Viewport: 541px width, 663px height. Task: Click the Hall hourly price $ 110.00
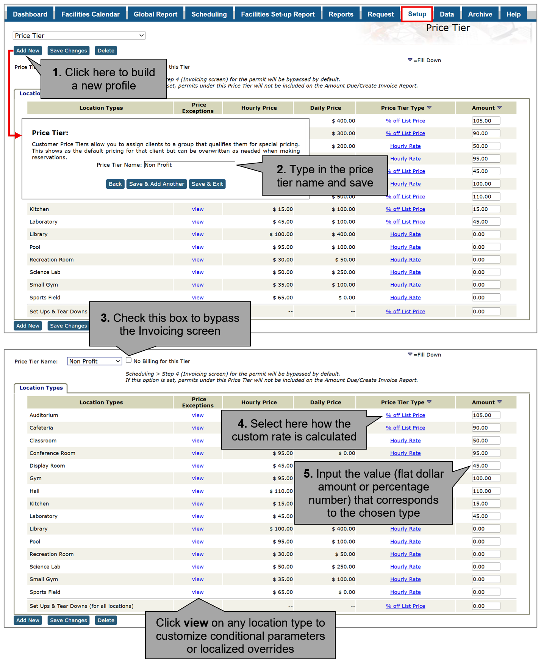click(x=281, y=491)
